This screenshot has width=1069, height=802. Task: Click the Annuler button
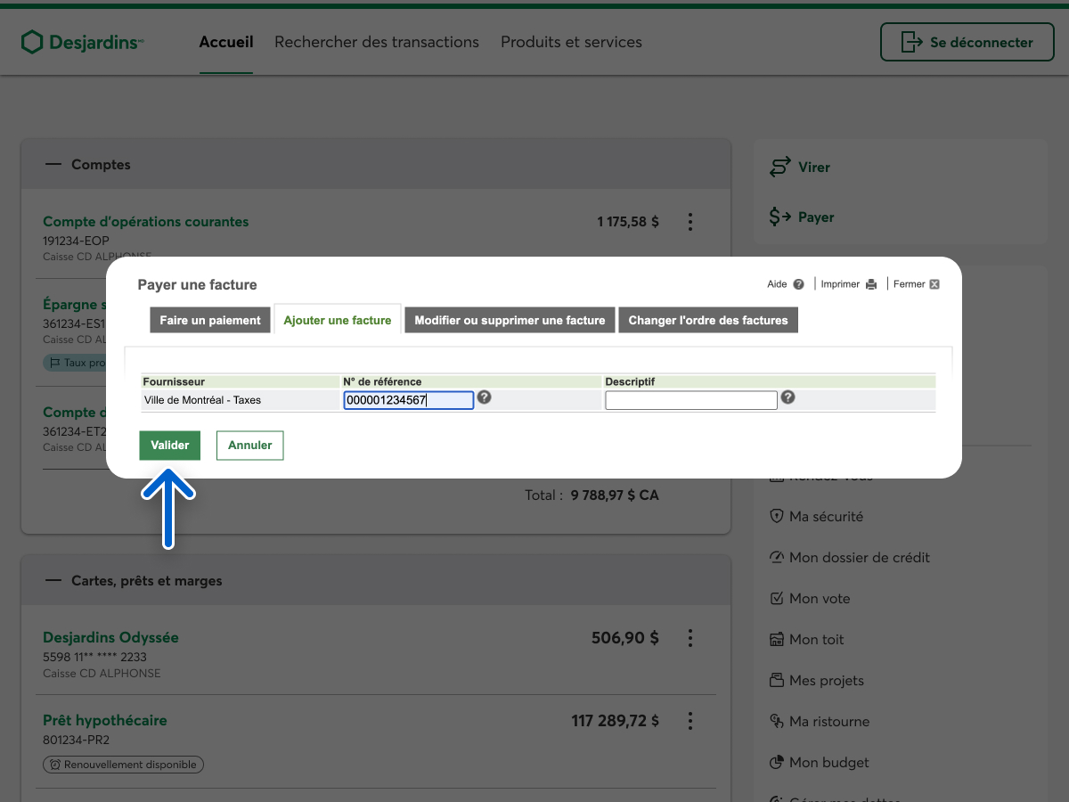pyautogui.click(x=249, y=446)
